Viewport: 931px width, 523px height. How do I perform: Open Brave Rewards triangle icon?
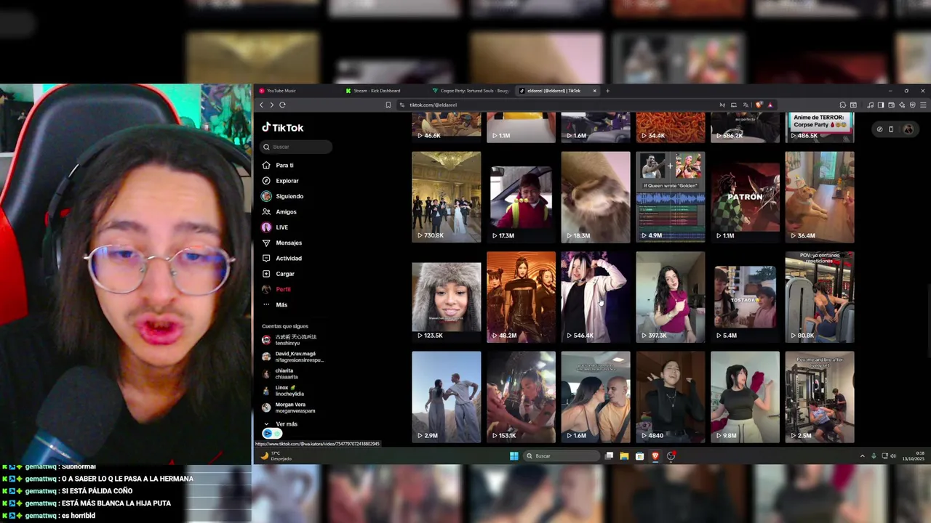click(x=770, y=105)
